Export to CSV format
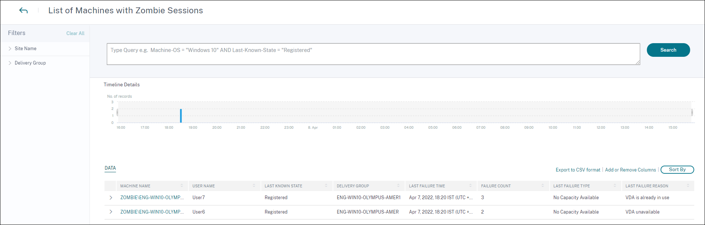Viewport: 705px width, 225px height. [578, 170]
